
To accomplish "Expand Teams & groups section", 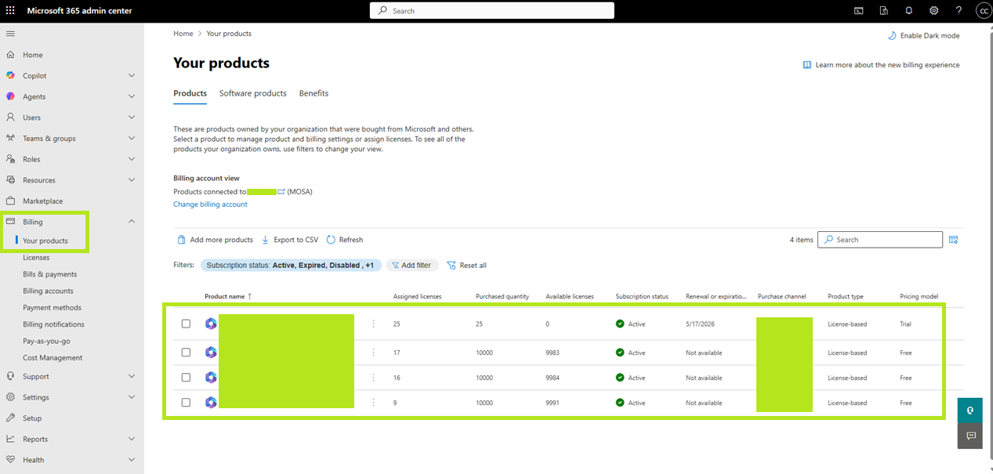I will point(132,139).
